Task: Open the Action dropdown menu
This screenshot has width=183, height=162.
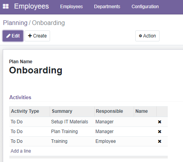Action: [147, 36]
